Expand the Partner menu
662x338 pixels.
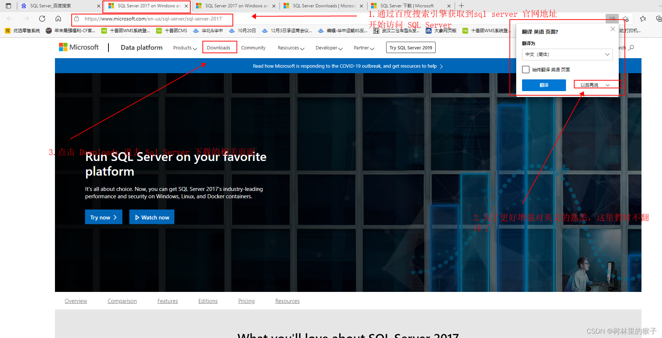364,48
